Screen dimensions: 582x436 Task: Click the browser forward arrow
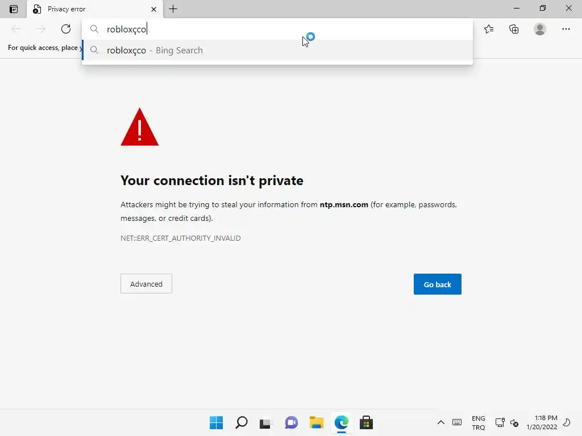pyautogui.click(x=41, y=29)
